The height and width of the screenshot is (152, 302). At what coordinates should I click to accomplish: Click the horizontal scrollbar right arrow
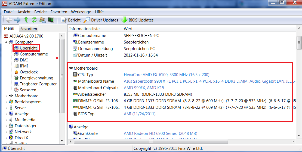click(293, 141)
